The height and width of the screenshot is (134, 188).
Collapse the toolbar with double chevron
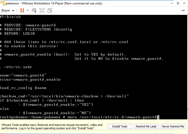click(x=183, y=10)
